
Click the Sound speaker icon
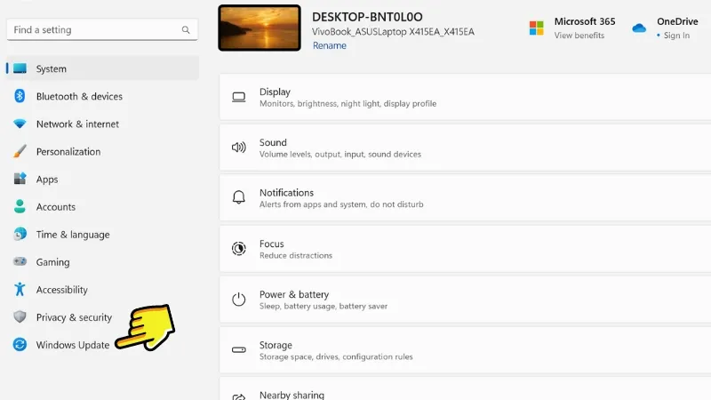238,148
